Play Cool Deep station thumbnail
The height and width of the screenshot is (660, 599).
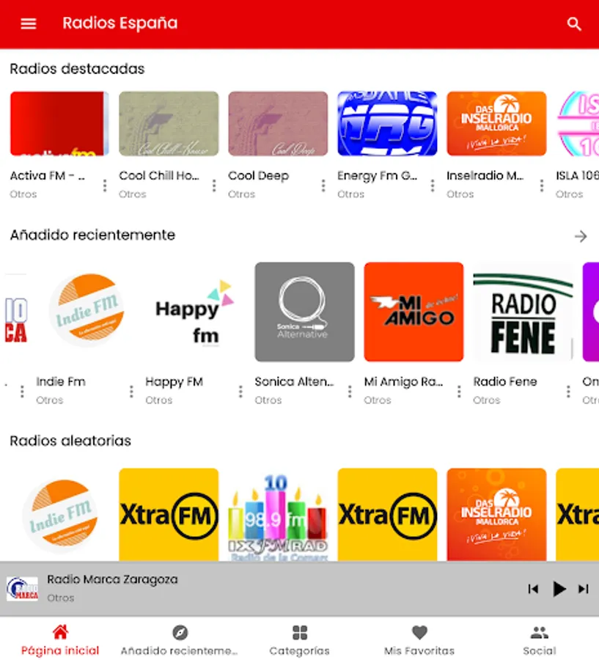point(278,123)
